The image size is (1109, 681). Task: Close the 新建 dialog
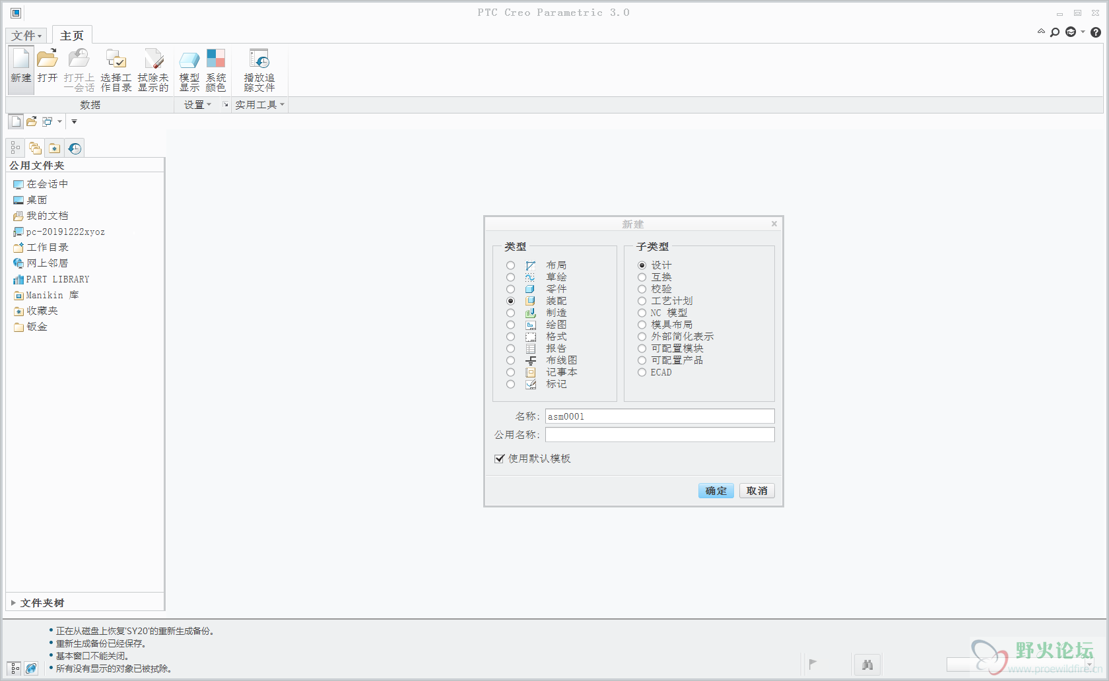click(x=774, y=224)
